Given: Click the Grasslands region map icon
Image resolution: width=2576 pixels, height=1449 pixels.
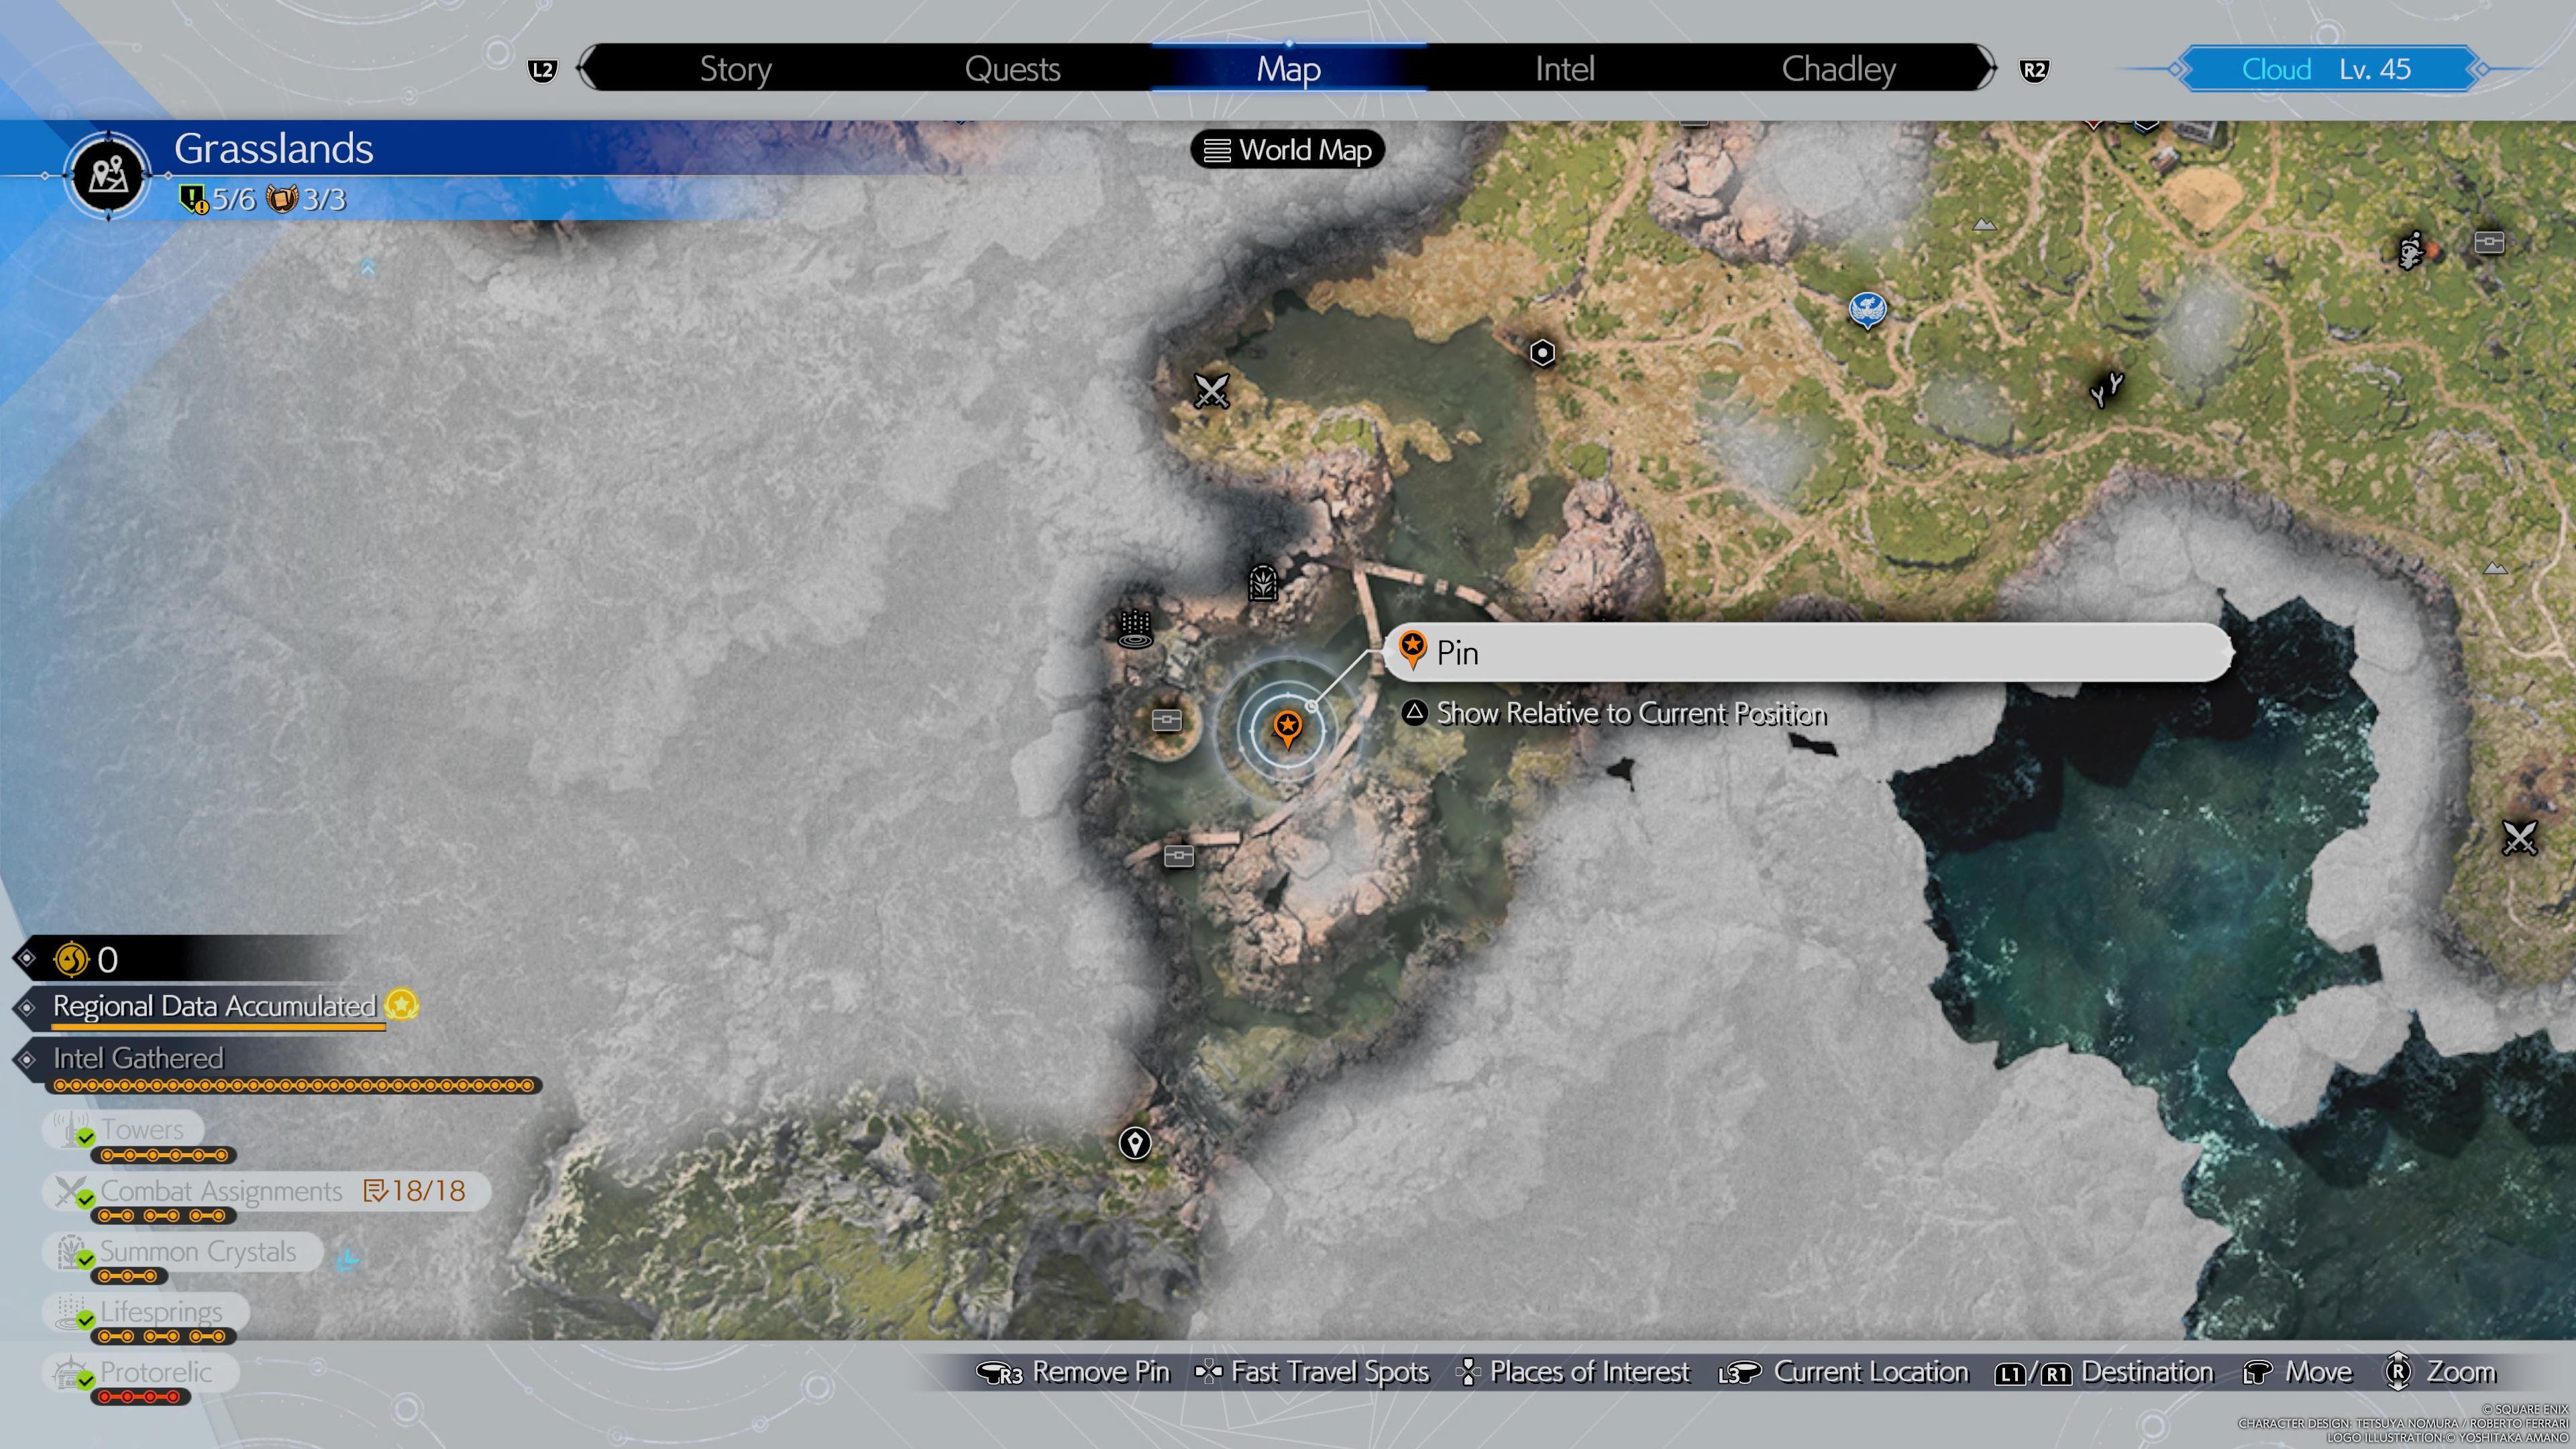Looking at the screenshot, I should pyautogui.click(x=108, y=176).
